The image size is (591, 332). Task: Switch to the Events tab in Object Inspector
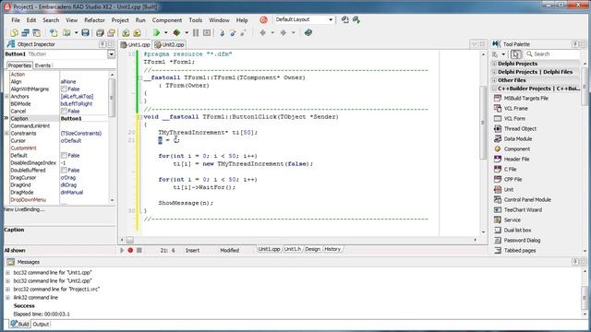coord(42,65)
